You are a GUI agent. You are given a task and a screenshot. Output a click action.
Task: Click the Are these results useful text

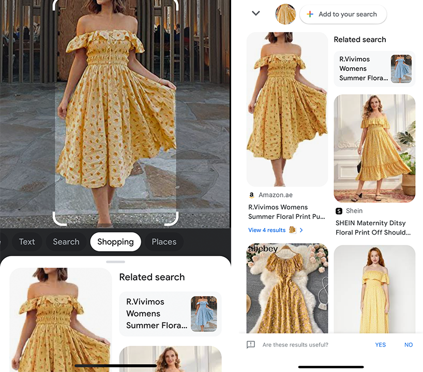(295, 345)
